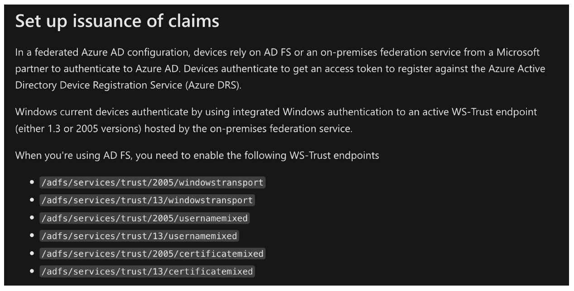Click the /adfs/services/trust/2005/usernamemixed endpoint text
This screenshot has width=574, height=291.
[144, 218]
